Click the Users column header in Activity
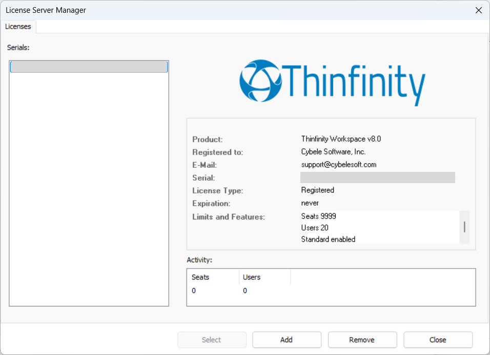Image resolution: width=490 pixels, height=355 pixels. (x=265, y=277)
